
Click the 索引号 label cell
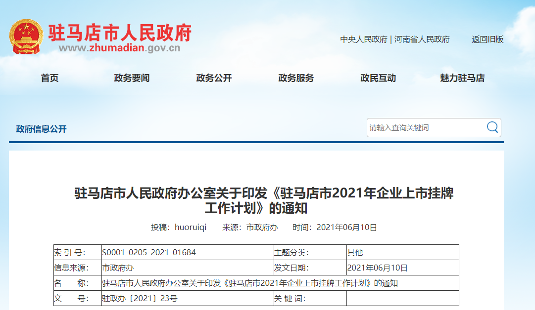[77, 252]
